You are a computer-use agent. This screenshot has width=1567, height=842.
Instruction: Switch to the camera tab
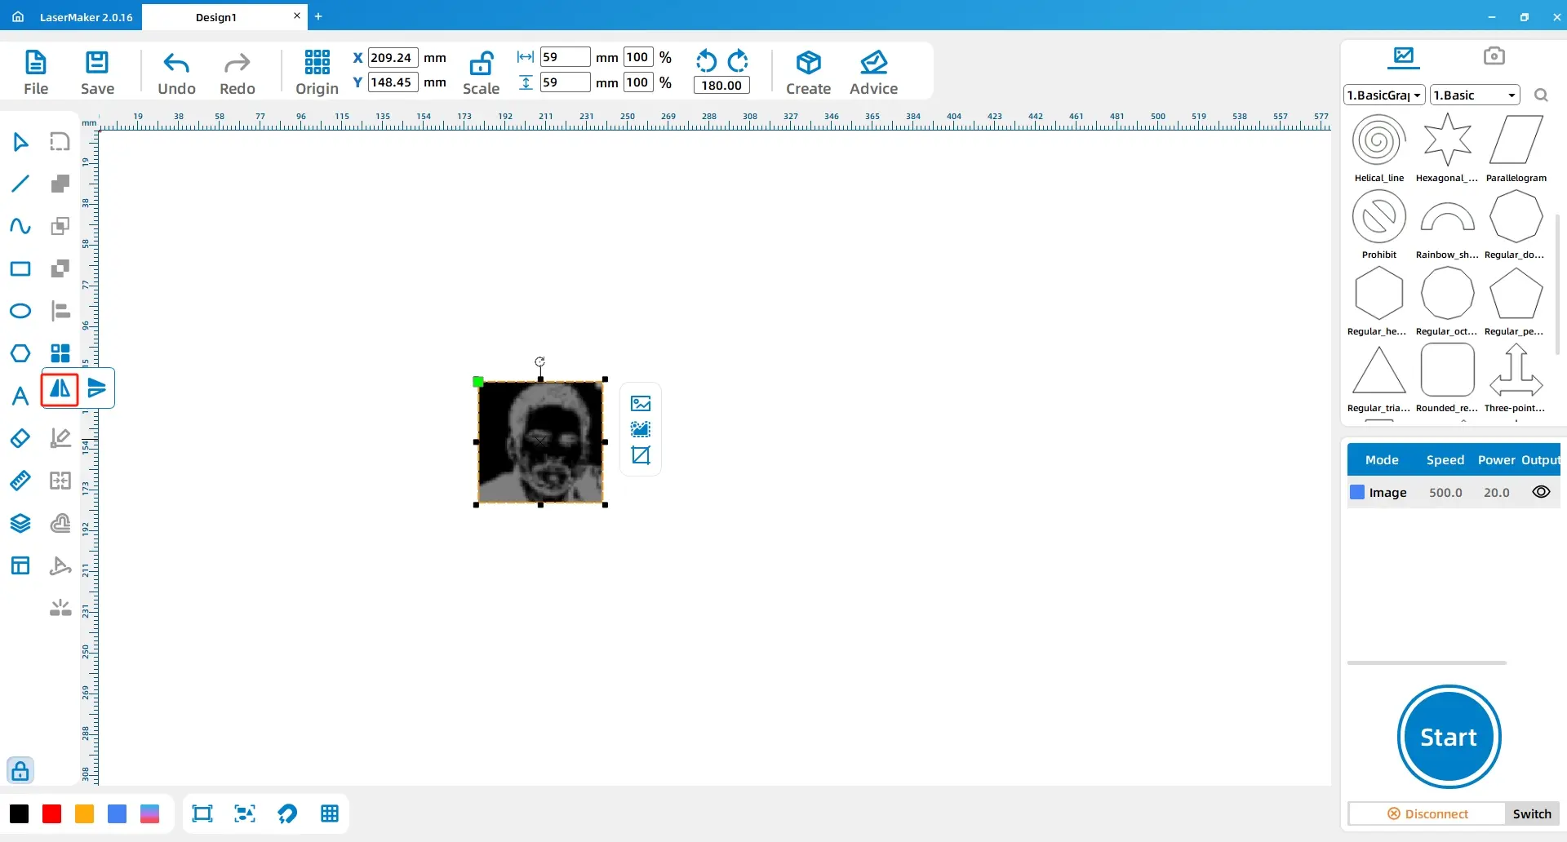click(x=1494, y=55)
